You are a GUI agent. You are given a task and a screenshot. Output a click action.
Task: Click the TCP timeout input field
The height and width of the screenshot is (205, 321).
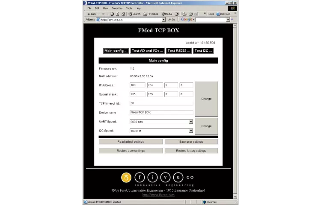point(161,103)
